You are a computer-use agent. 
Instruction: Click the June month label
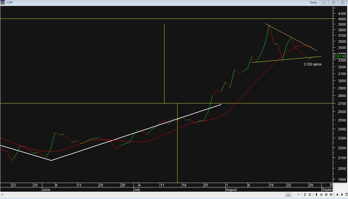click(x=46, y=190)
